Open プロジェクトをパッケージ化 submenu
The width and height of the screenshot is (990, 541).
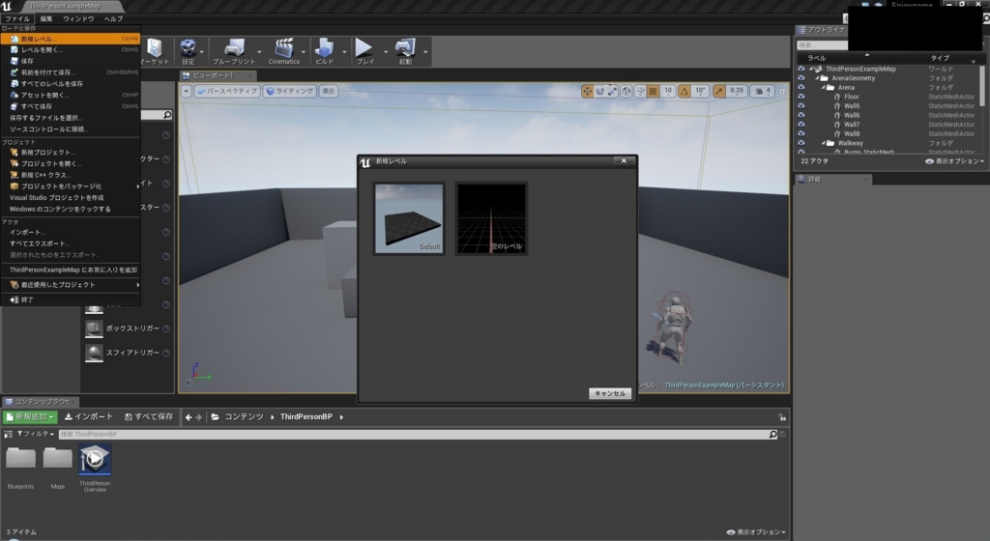tap(70, 186)
